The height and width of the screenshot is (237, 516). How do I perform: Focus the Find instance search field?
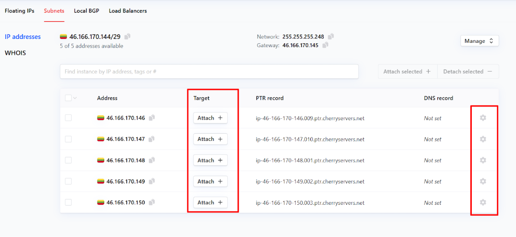pos(209,72)
